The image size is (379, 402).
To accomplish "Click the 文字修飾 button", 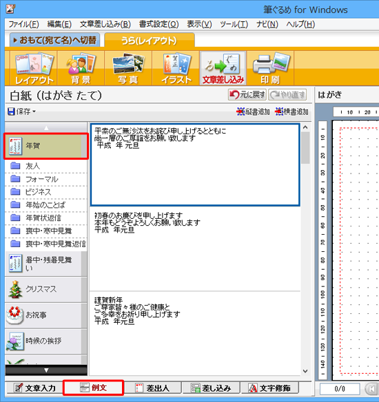I will tap(269, 388).
